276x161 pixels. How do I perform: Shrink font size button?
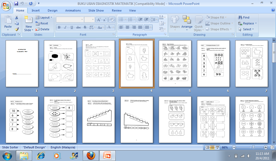pyautogui.click(x=104, y=20)
